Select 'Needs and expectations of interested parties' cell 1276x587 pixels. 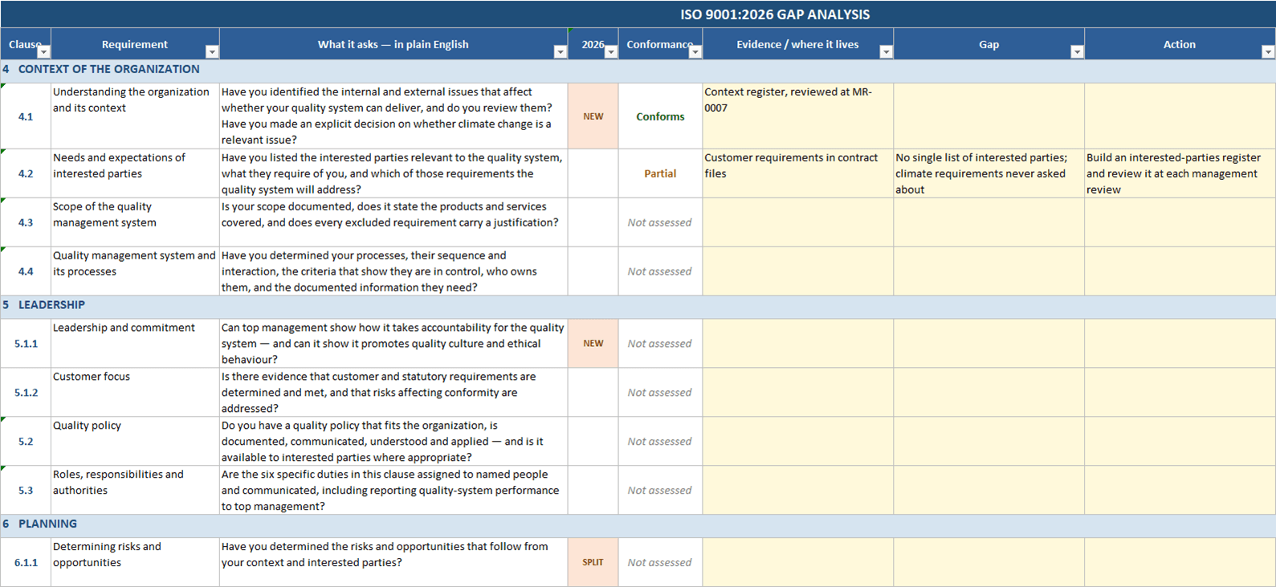click(x=135, y=173)
